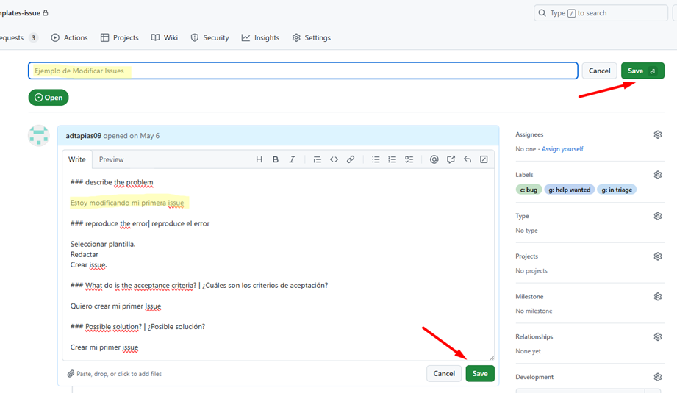Click the Heading formatting icon
677x393 pixels.
259,159
